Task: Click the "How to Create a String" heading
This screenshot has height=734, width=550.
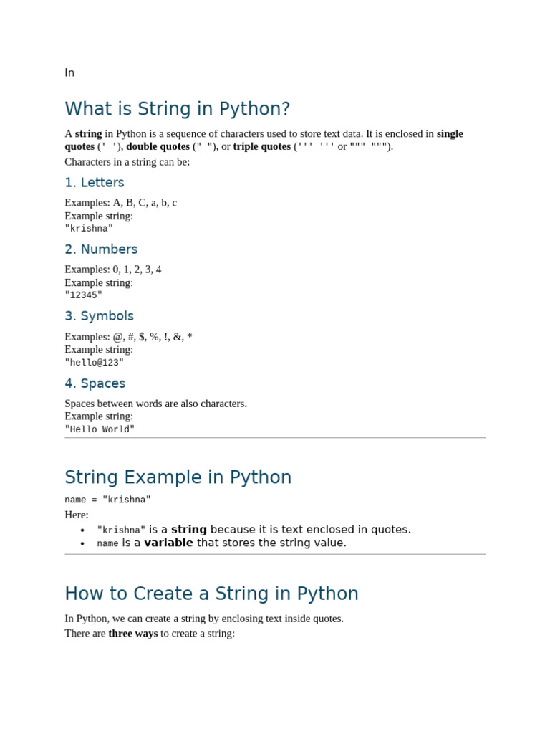Action: pyautogui.click(x=211, y=594)
